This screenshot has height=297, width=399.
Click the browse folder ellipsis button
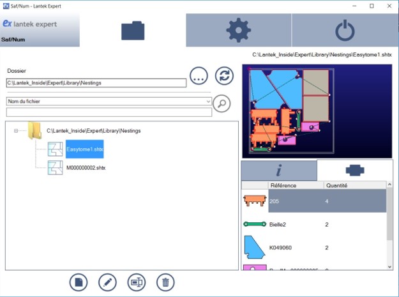(199, 76)
